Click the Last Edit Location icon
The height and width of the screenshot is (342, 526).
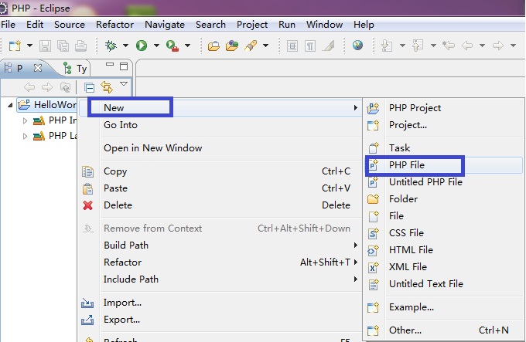449,46
